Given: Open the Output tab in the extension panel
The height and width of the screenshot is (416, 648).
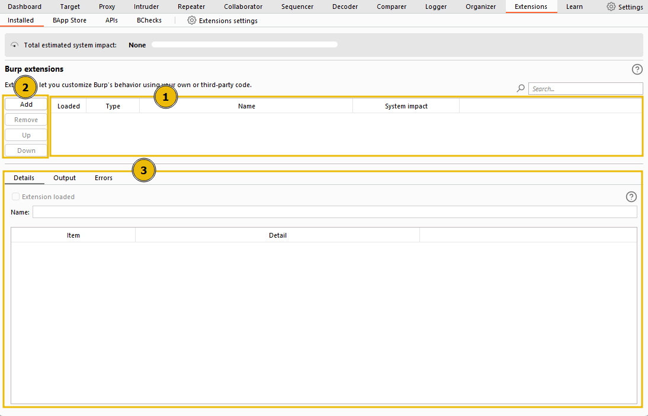Looking at the screenshot, I should pyautogui.click(x=64, y=177).
